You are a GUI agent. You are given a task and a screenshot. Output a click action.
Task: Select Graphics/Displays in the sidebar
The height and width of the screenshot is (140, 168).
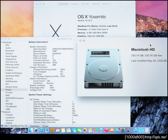14,73
